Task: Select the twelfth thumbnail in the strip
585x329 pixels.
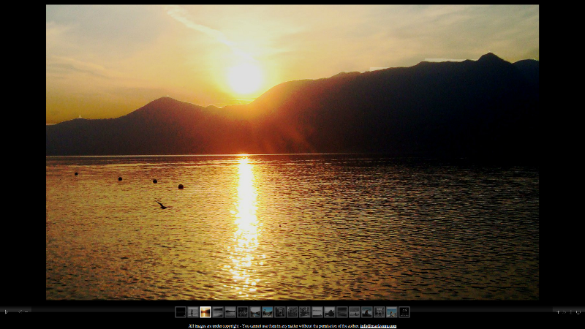Action: pyautogui.click(x=317, y=312)
